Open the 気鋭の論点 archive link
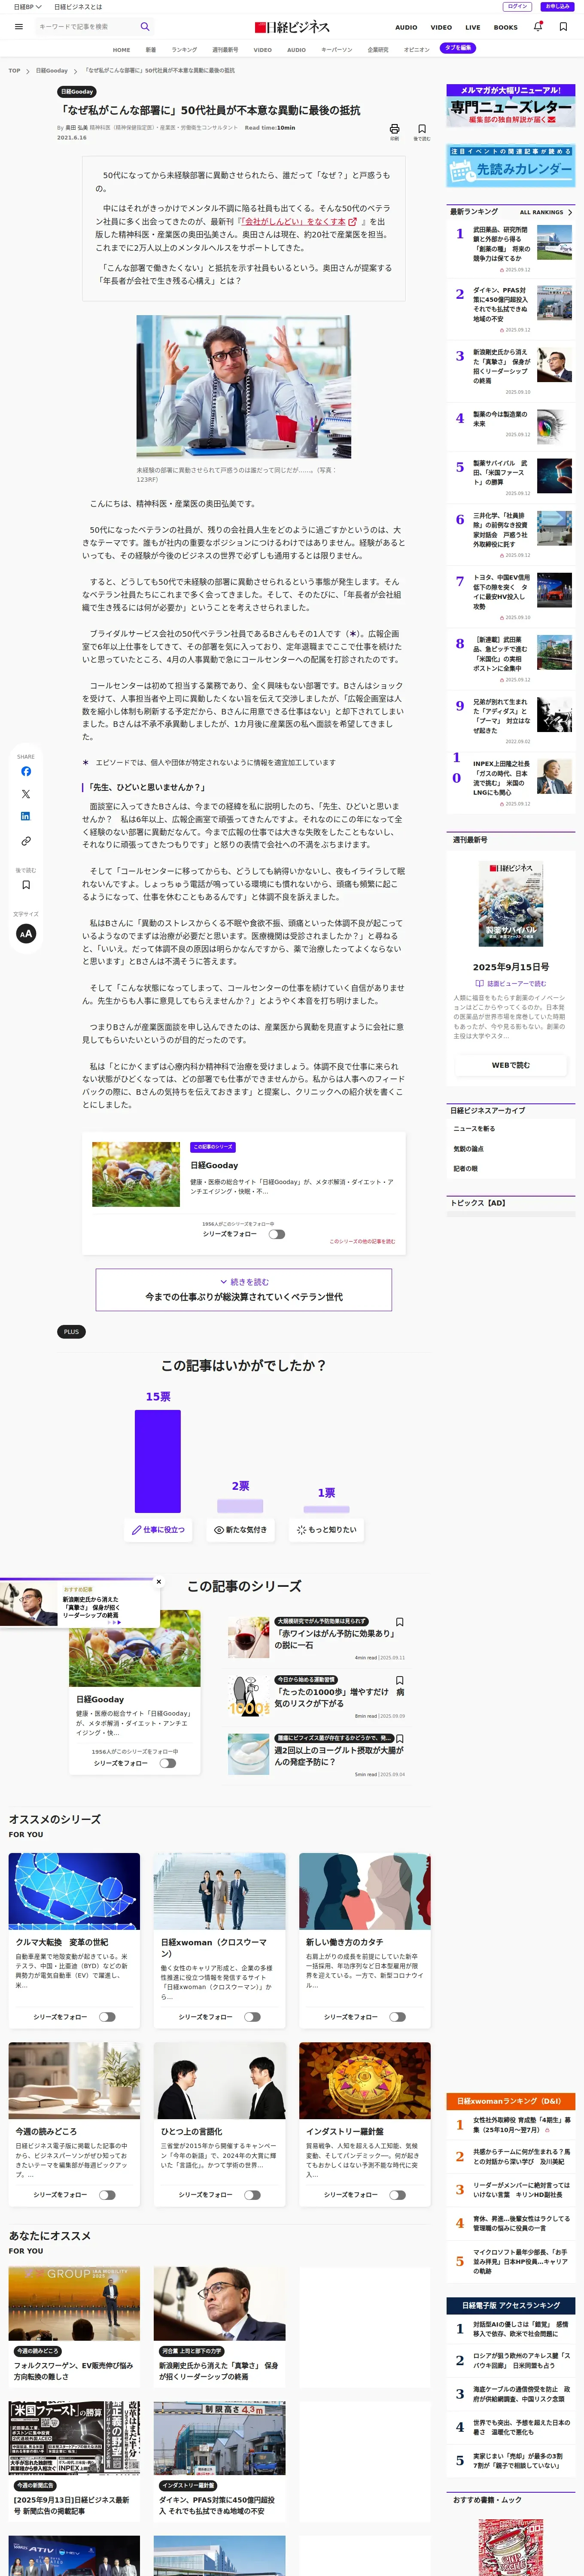This screenshot has height=2576, width=584. (x=468, y=1149)
